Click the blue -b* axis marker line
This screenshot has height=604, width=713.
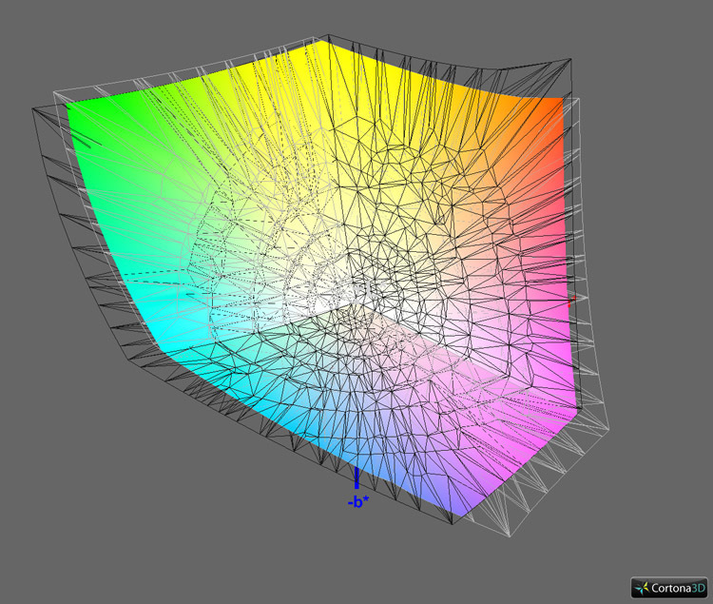(x=356, y=478)
